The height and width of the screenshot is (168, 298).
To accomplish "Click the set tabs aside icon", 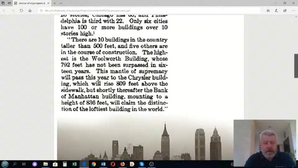I will 9,3.
